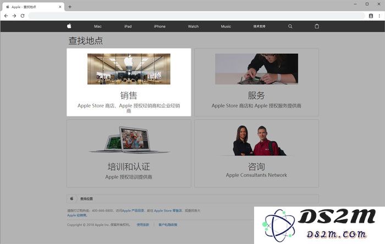Click the 查找位置 breadcrumb item
385x244 pixels.
[x=86, y=198]
